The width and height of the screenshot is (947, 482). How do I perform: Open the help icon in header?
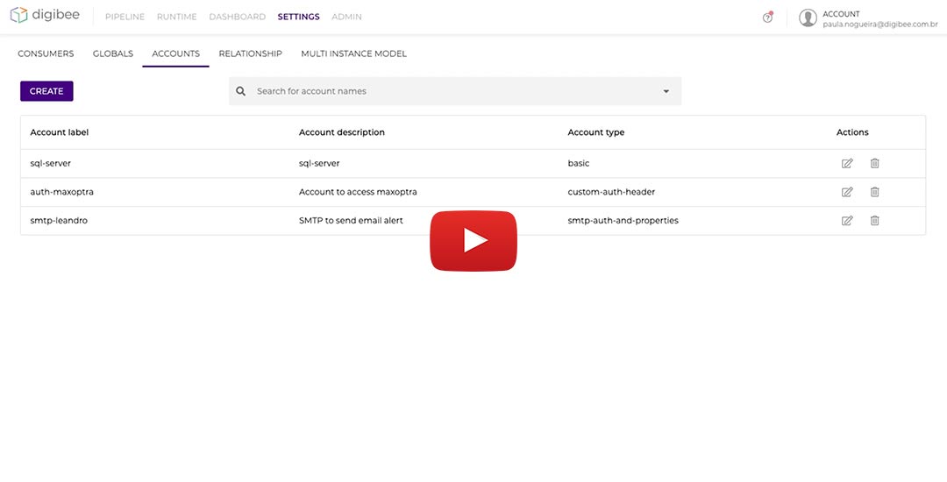[x=767, y=18]
